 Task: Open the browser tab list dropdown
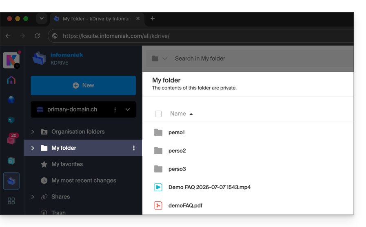(42, 18)
